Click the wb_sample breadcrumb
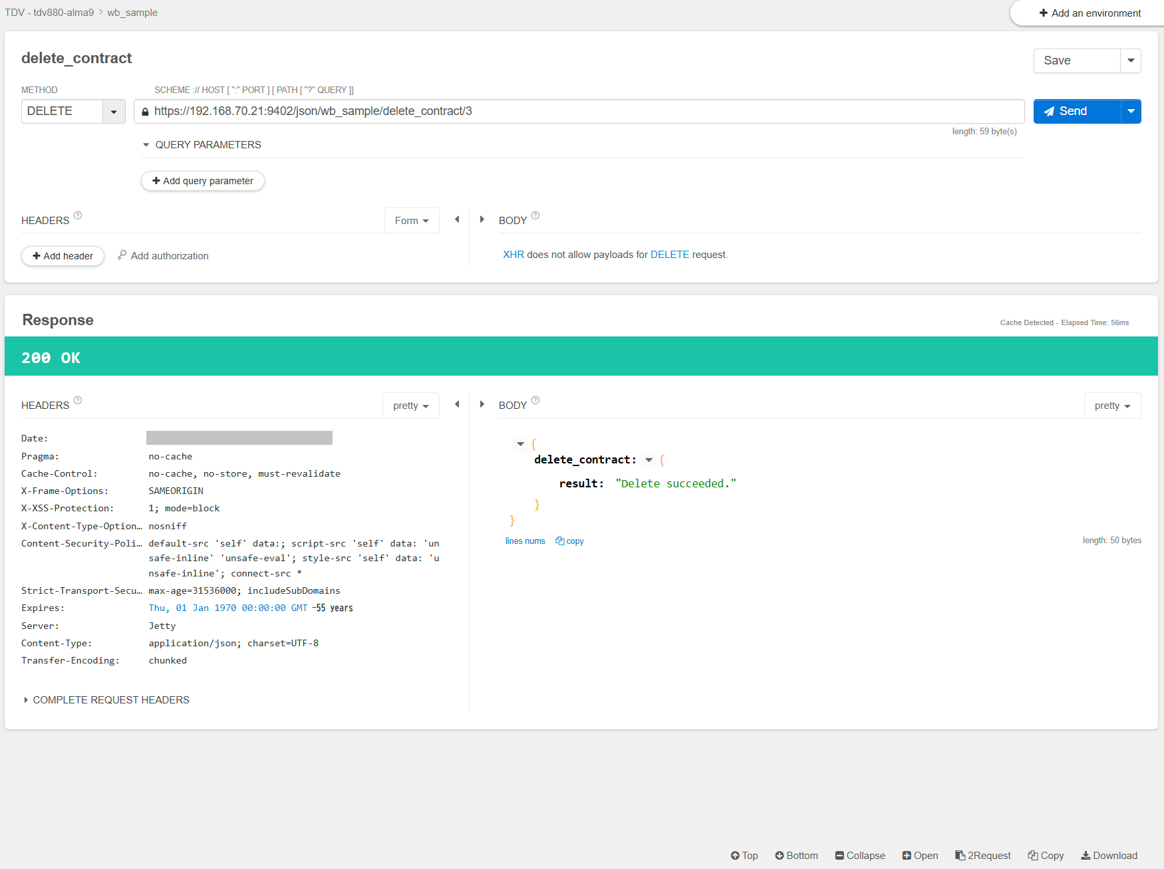The image size is (1164, 869). 132,13
